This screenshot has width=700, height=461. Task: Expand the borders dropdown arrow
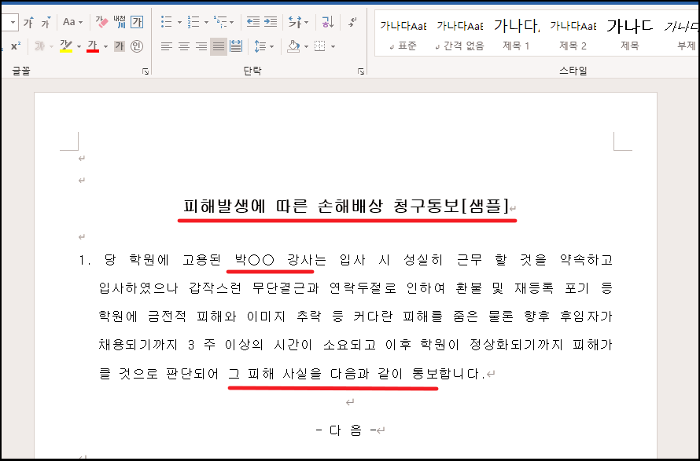pyautogui.click(x=333, y=46)
